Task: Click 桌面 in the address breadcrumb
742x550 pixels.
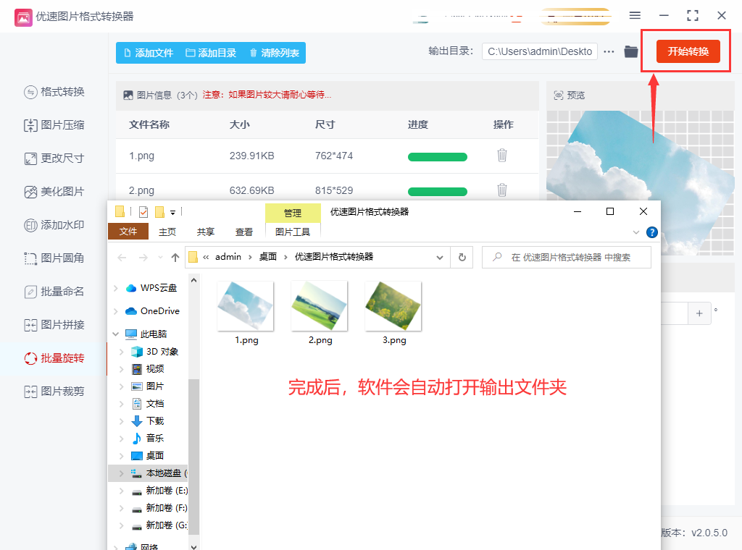Action: [268, 257]
